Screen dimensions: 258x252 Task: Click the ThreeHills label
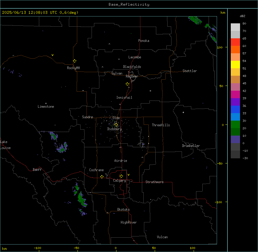[161, 125]
